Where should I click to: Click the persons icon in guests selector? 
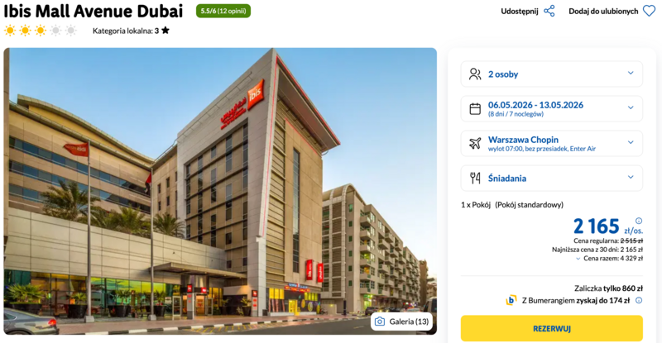[475, 74]
